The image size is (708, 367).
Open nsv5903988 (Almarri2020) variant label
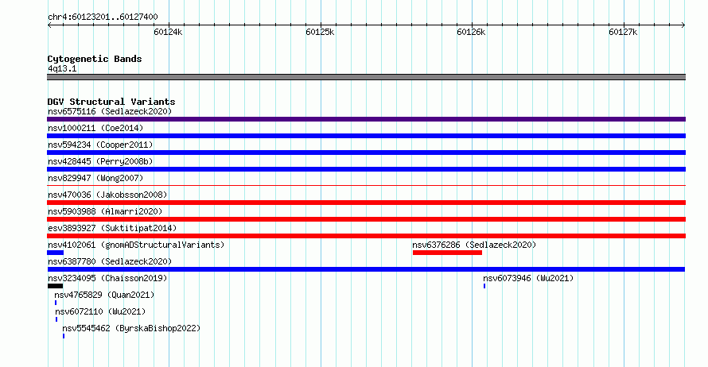pos(105,211)
